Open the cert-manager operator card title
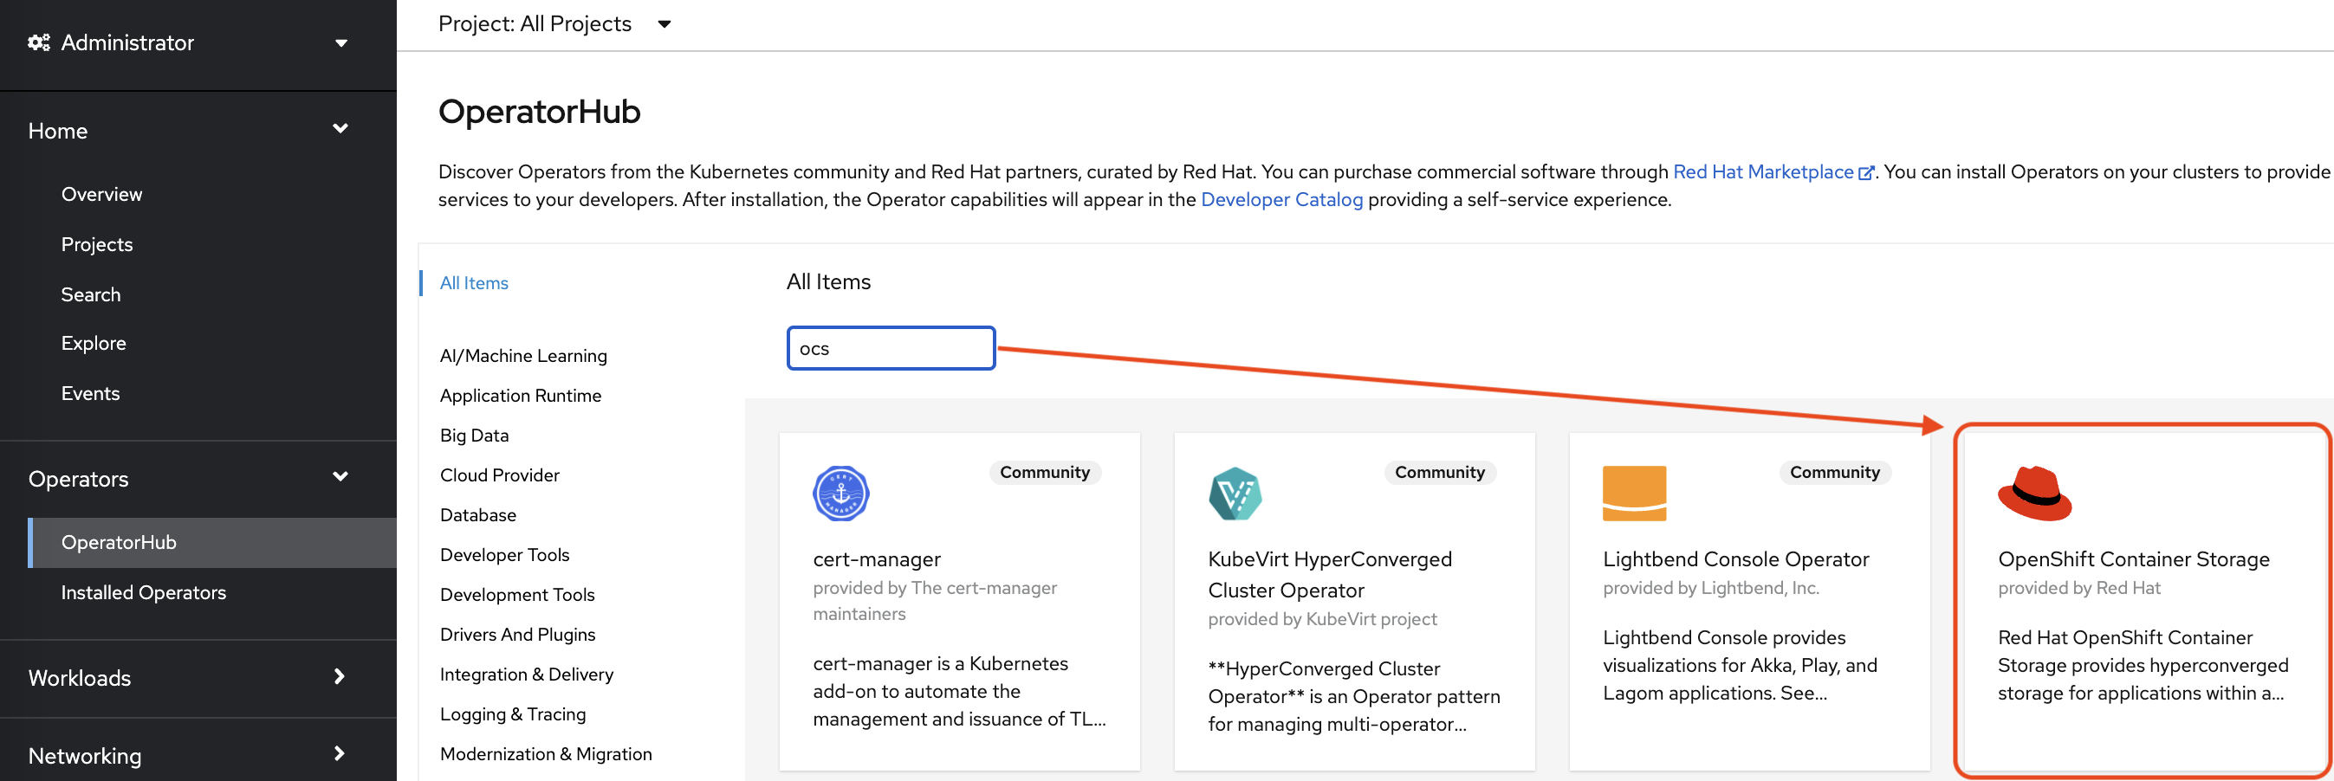The width and height of the screenshot is (2334, 781). pyautogui.click(x=876, y=560)
